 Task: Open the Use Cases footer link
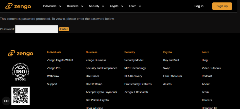92,76
